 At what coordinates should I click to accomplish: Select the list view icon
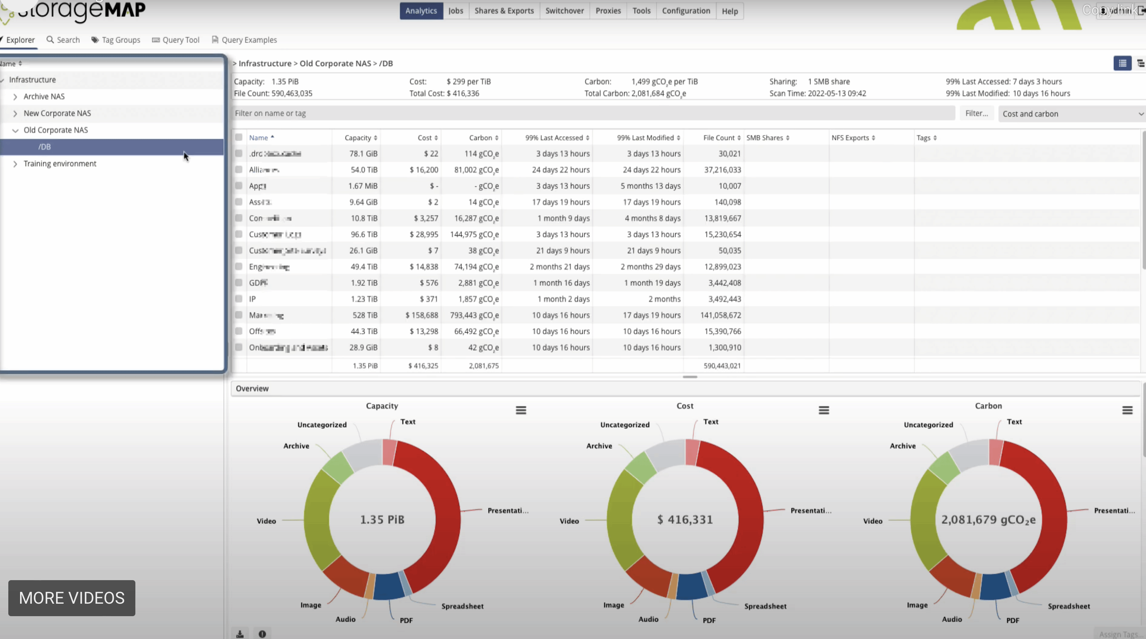(x=1122, y=63)
